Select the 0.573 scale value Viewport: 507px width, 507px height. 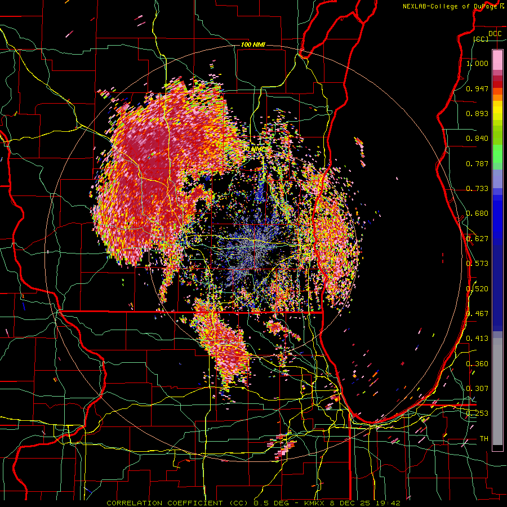point(477,264)
